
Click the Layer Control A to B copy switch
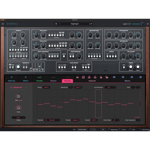[59, 67]
